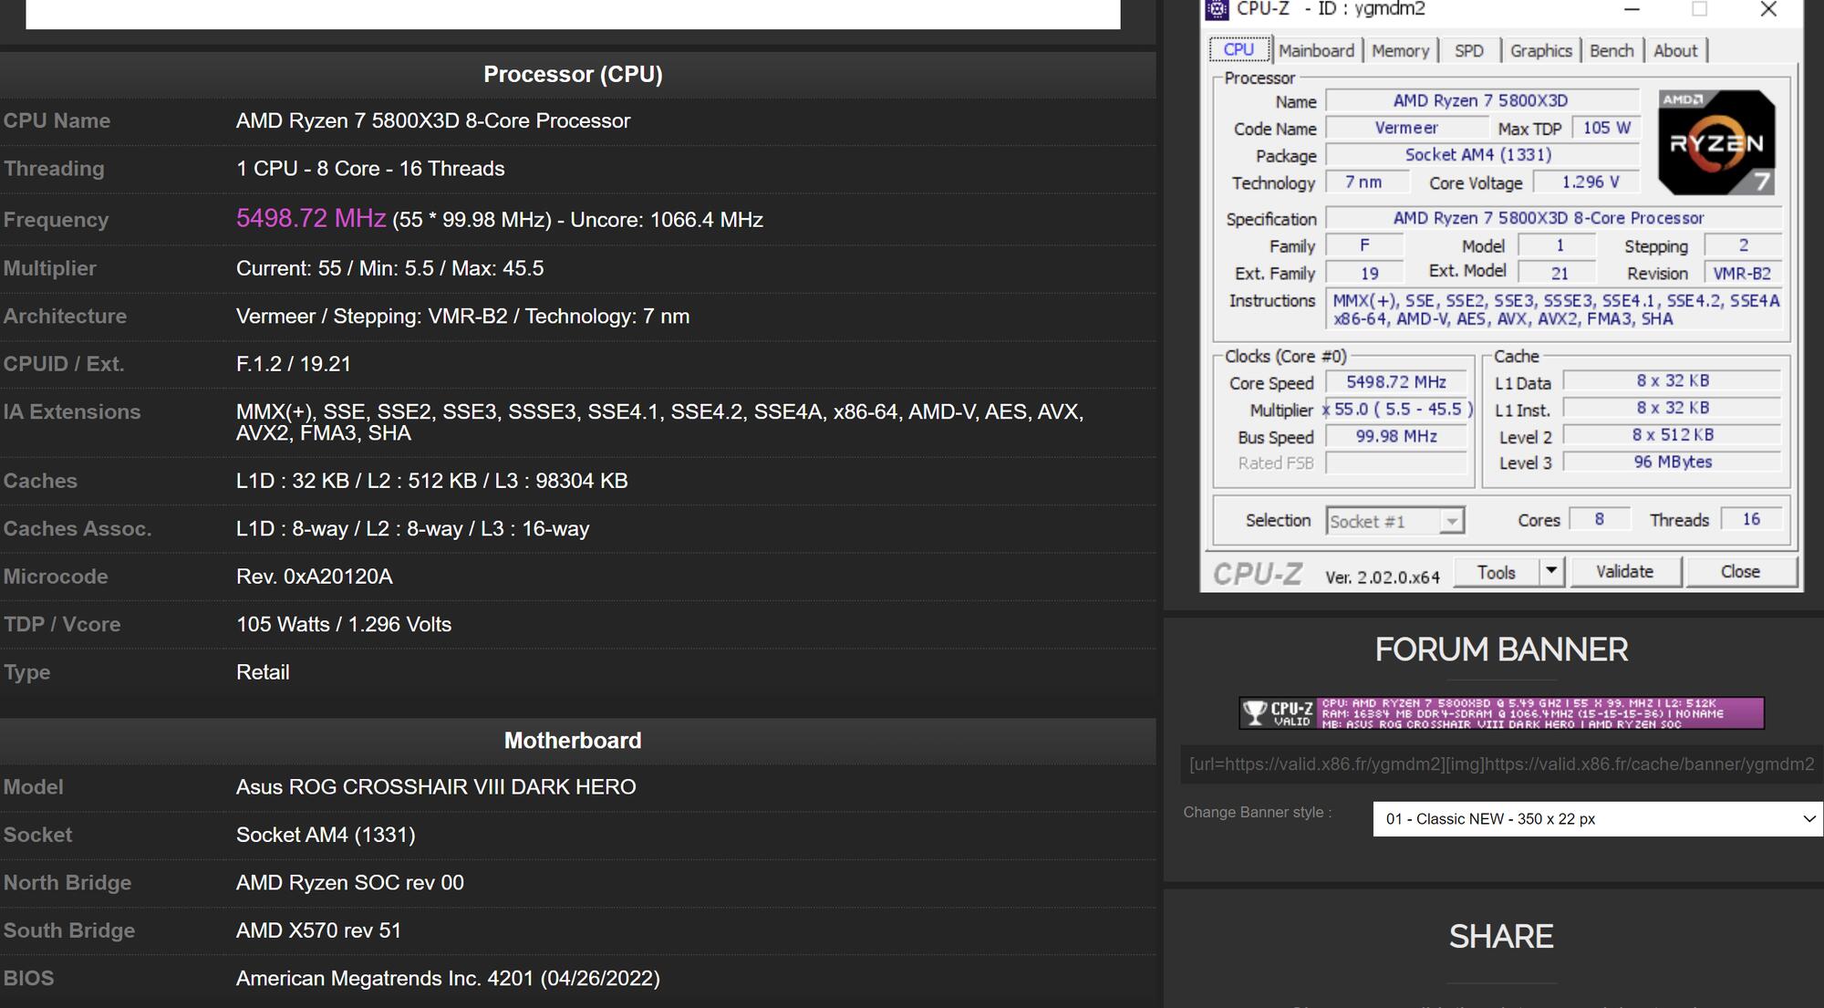Close the CPU-Z window with X
1824x1008 pixels.
click(x=1767, y=9)
